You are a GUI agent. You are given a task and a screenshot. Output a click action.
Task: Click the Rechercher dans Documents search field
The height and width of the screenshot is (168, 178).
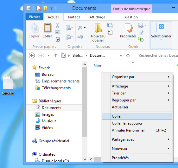[x=157, y=55]
